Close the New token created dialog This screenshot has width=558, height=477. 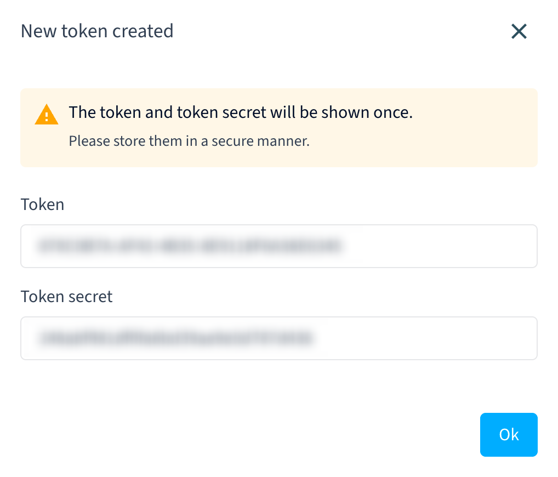[519, 31]
